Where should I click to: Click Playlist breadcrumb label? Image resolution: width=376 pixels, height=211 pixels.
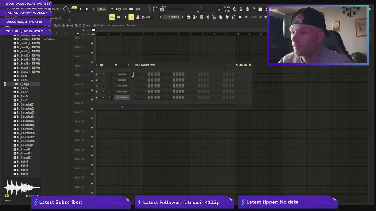pyautogui.click(x=101, y=25)
